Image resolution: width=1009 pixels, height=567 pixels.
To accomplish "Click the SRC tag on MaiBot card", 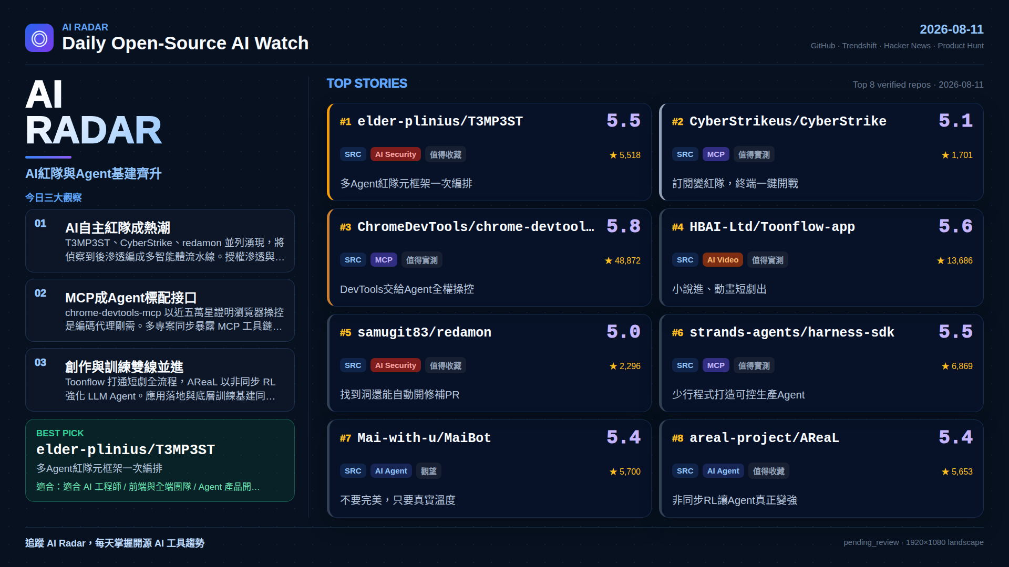I will pyautogui.click(x=353, y=471).
